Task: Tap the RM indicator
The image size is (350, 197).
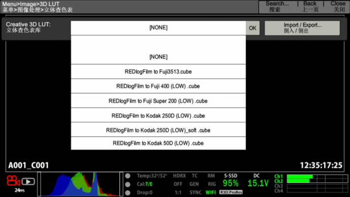Action: tap(211, 176)
